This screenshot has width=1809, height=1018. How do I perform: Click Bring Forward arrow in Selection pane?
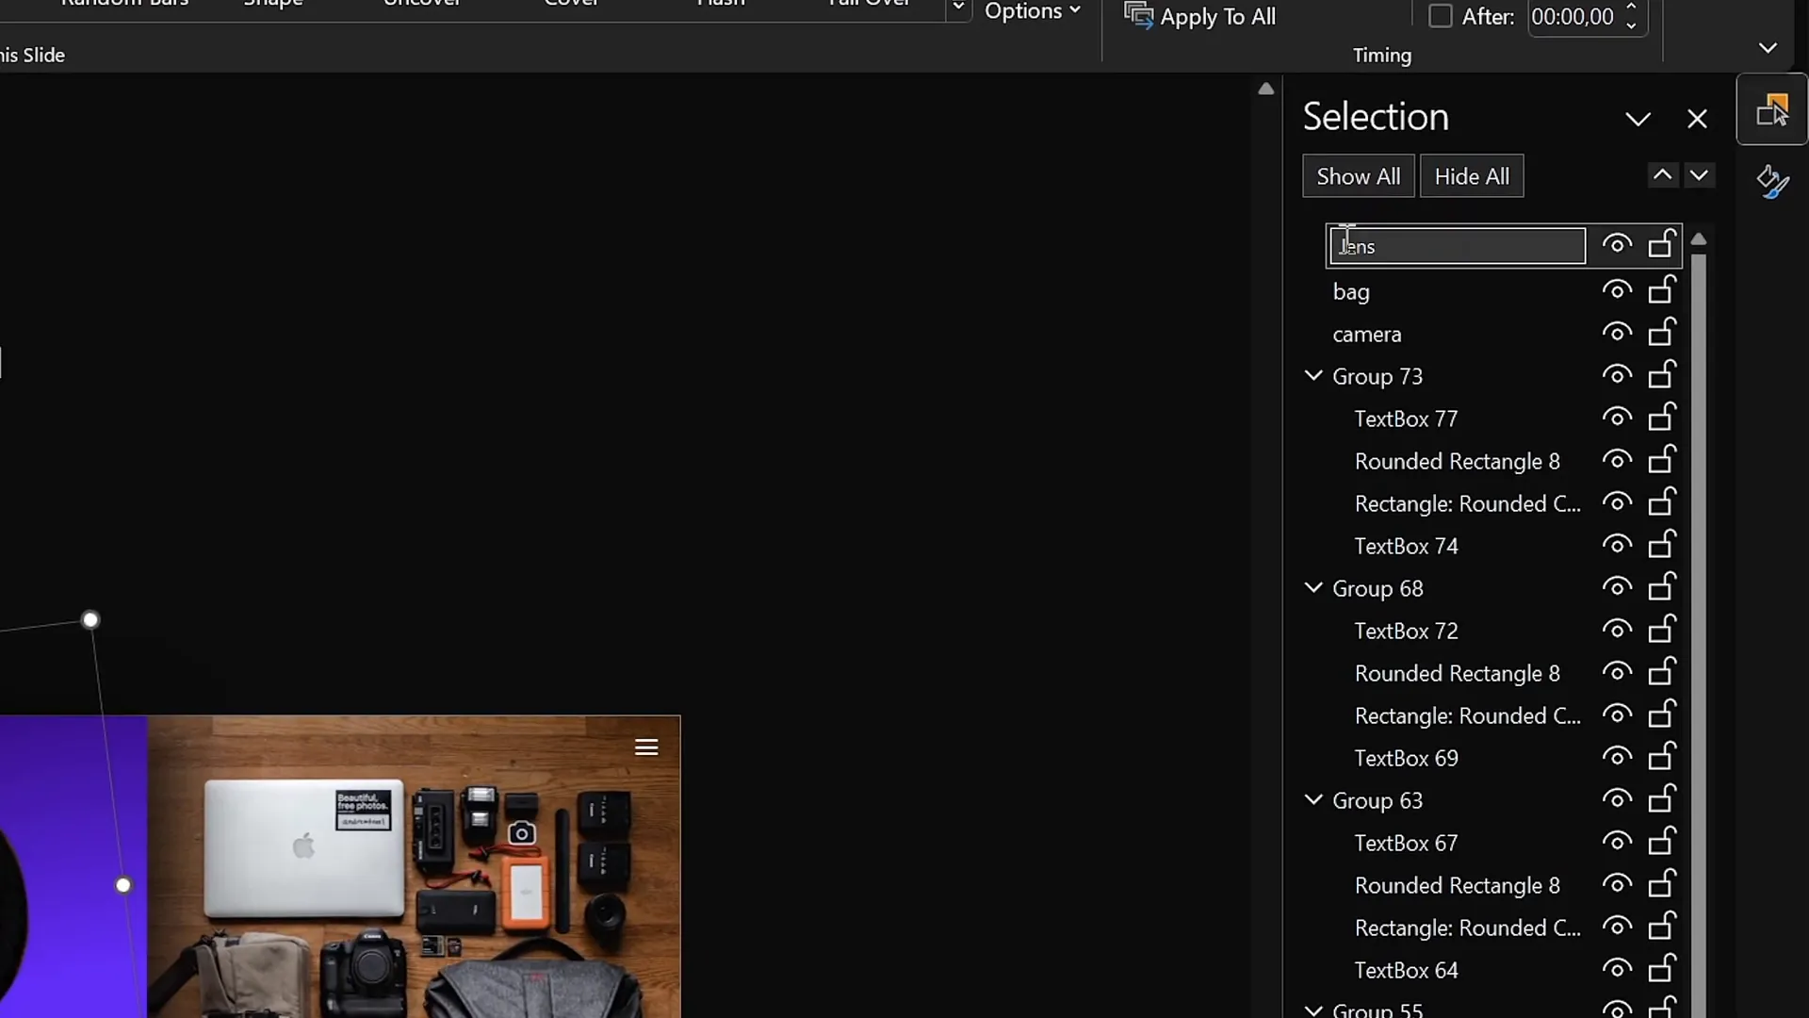[1662, 175]
